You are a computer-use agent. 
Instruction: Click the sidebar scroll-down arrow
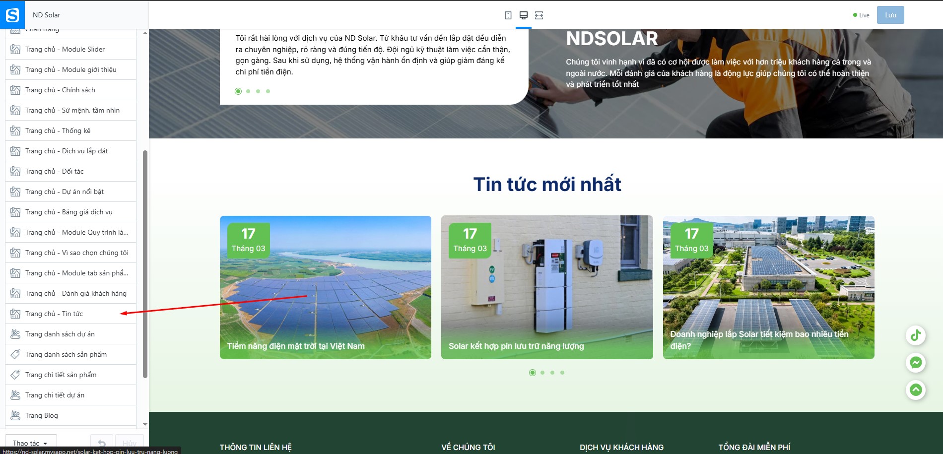tap(145, 424)
